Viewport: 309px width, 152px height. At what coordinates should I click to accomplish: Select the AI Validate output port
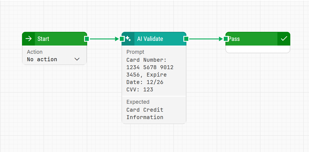tap(186, 39)
